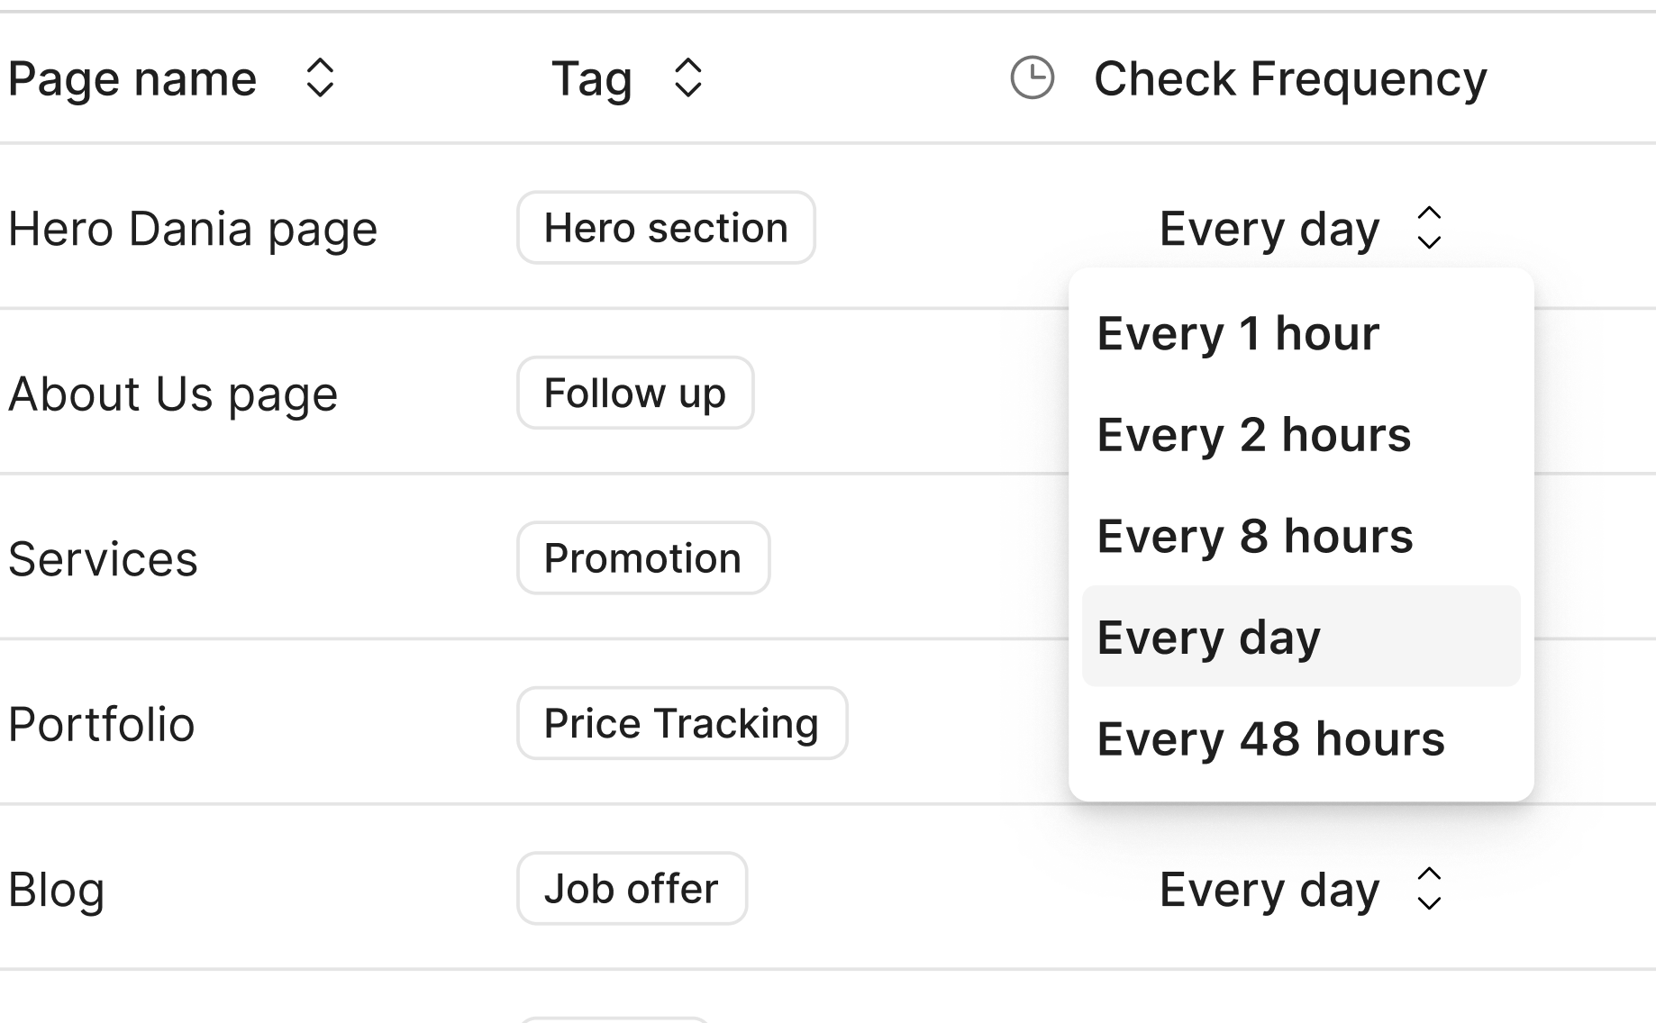Click the sort arrows next to Tag
1656x1023 pixels.
click(x=687, y=79)
